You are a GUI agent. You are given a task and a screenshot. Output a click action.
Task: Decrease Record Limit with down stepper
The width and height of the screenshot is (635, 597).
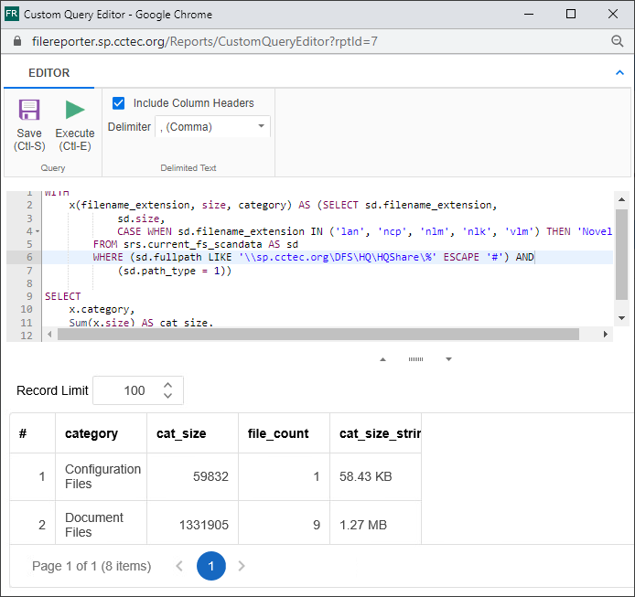pyautogui.click(x=167, y=396)
